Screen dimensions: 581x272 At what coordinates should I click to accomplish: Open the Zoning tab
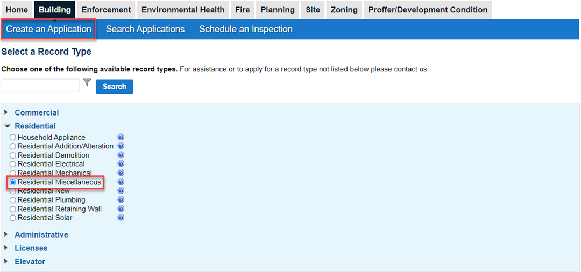(x=343, y=10)
